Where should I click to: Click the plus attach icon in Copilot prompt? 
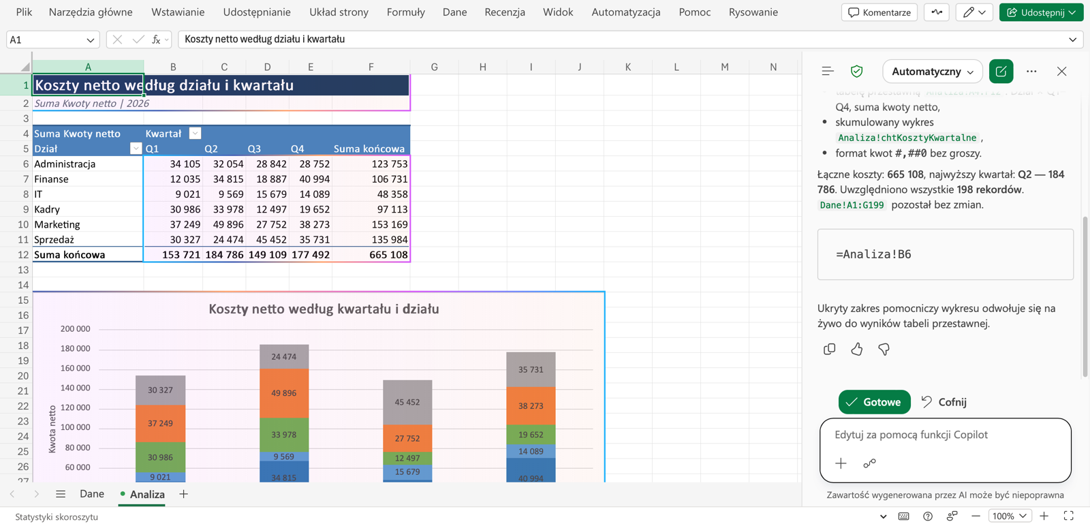coord(841,463)
